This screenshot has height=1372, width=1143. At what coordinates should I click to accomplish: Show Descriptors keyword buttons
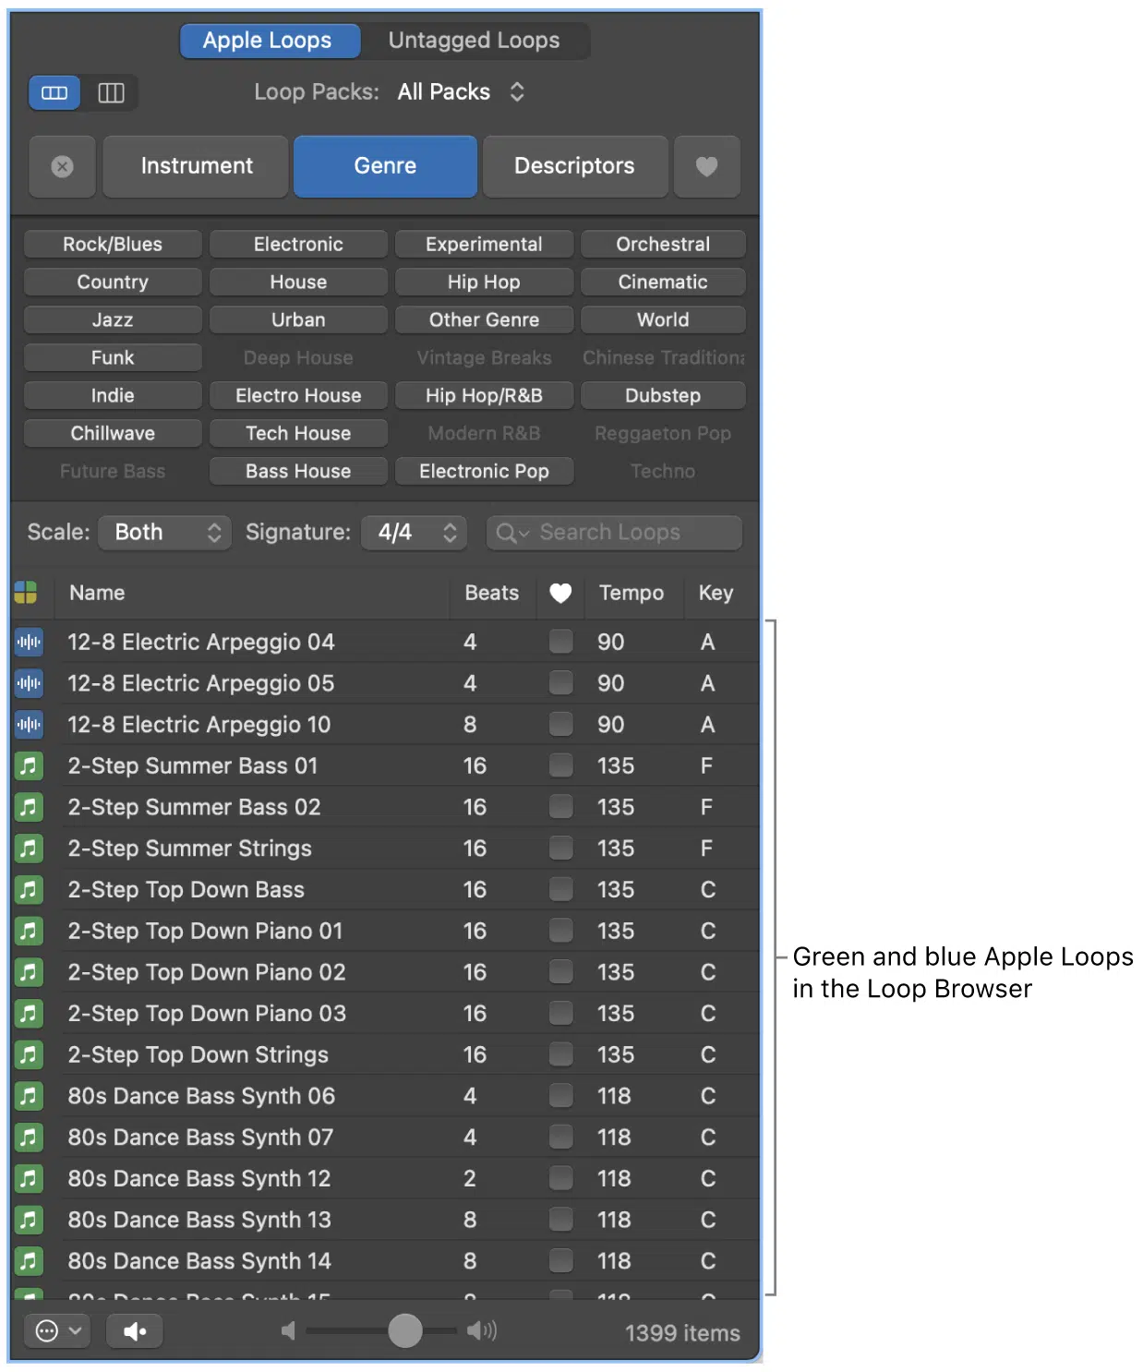point(574,166)
